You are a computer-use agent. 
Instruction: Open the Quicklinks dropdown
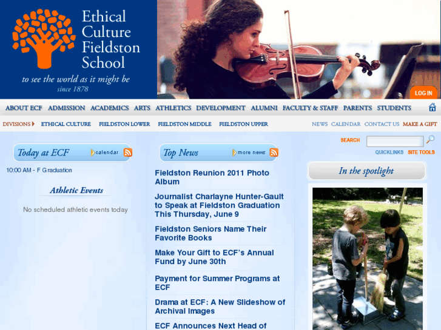tap(389, 152)
